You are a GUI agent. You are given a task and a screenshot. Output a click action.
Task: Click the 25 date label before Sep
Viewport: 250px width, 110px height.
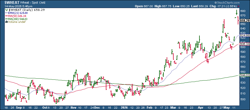12,107
